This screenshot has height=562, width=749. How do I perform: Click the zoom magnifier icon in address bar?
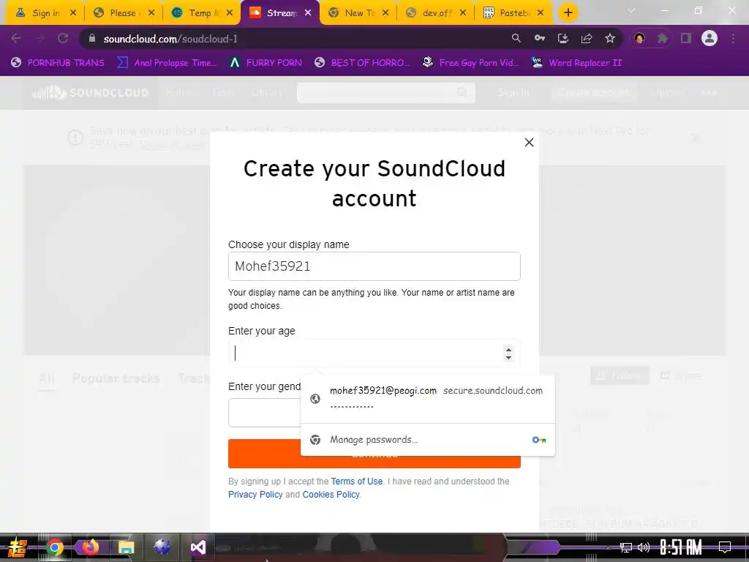[516, 38]
